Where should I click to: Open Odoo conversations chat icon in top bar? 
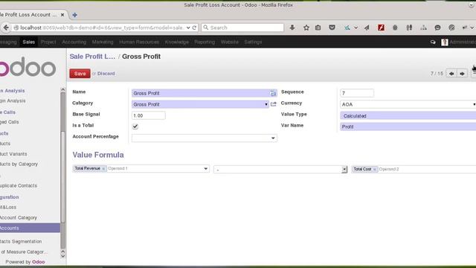coord(433,42)
